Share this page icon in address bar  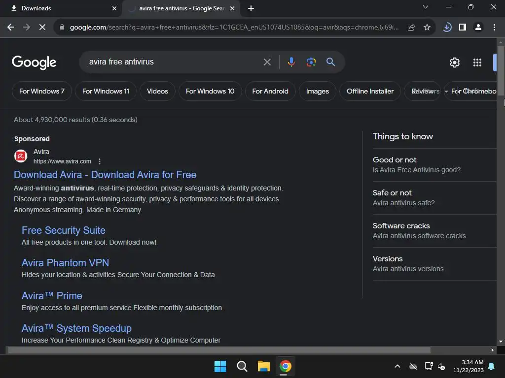[411, 28]
